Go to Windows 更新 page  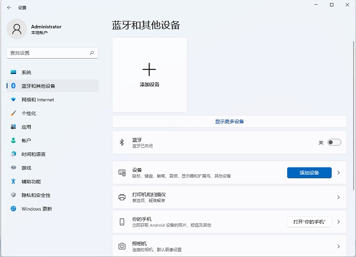click(52, 208)
